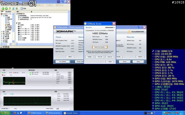Click the red K icon in system tray
This screenshot has width=185, height=115.
[x=177, y=113]
